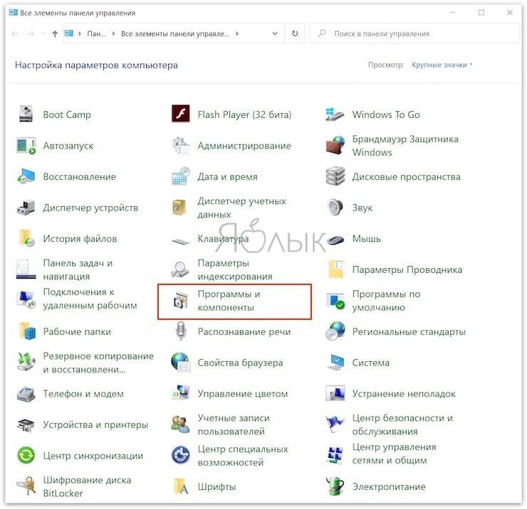Expand the address bar history dropdown

[275, 33]
